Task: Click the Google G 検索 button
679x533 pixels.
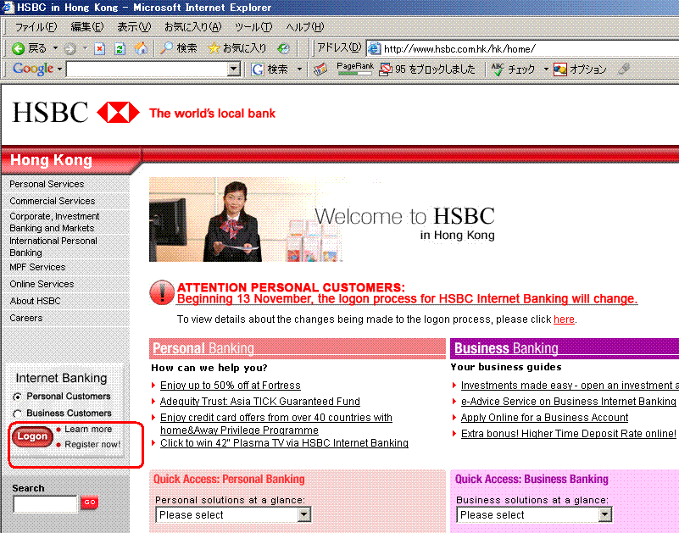Action: click(270, 69)
